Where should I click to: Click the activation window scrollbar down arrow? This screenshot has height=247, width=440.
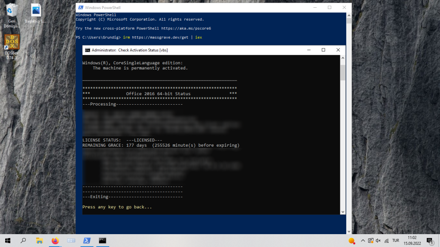click(x=342, y=212)
